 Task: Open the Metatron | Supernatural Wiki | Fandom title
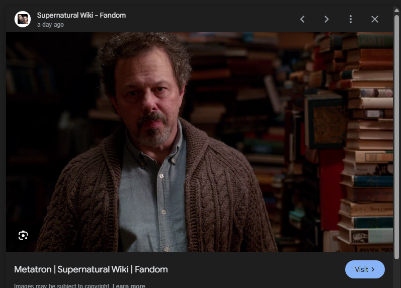[91, 269]
